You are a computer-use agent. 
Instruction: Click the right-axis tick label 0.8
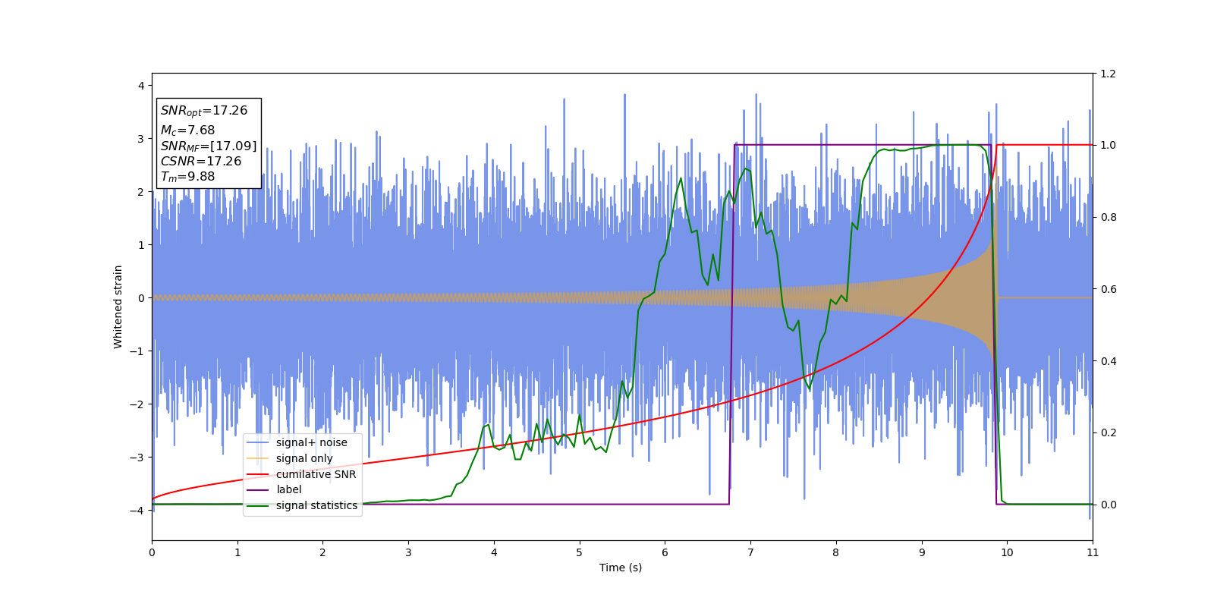point(1108,217)
